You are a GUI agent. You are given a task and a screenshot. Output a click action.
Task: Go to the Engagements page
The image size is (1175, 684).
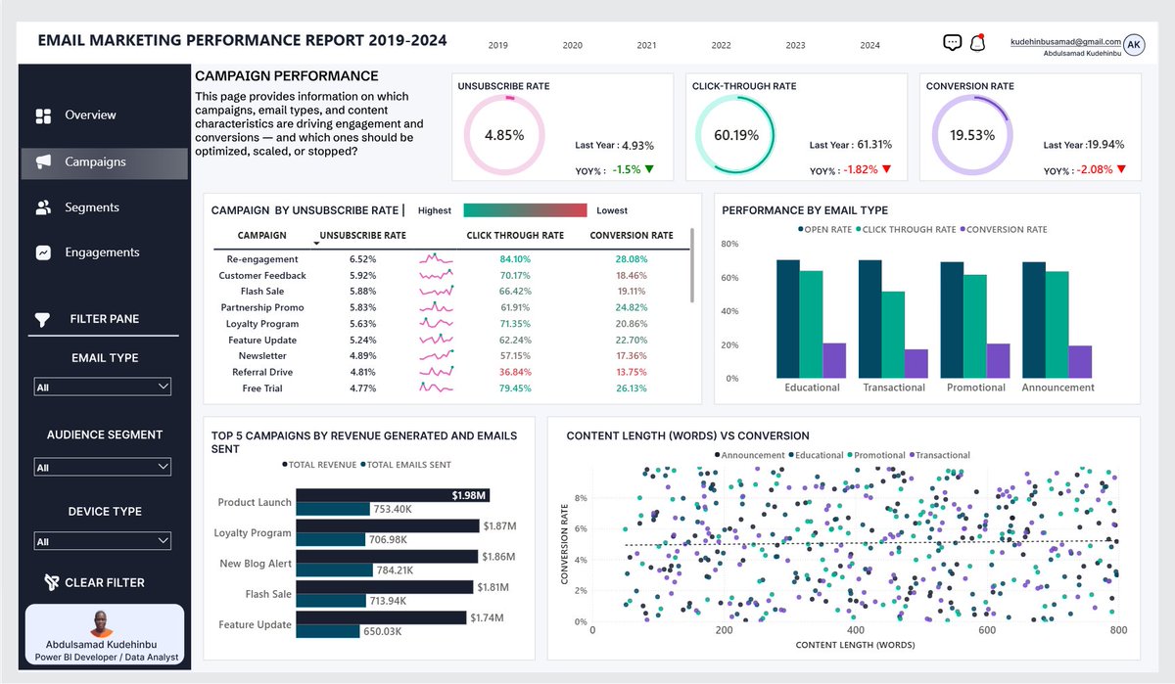[104, 252]
